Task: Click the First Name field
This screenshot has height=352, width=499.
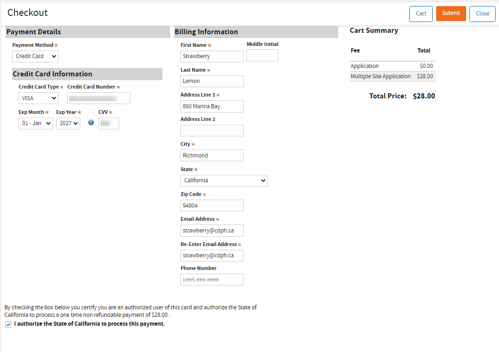Action: tap(212, 56)
